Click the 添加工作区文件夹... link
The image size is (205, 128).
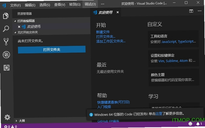tap(111, 41)
